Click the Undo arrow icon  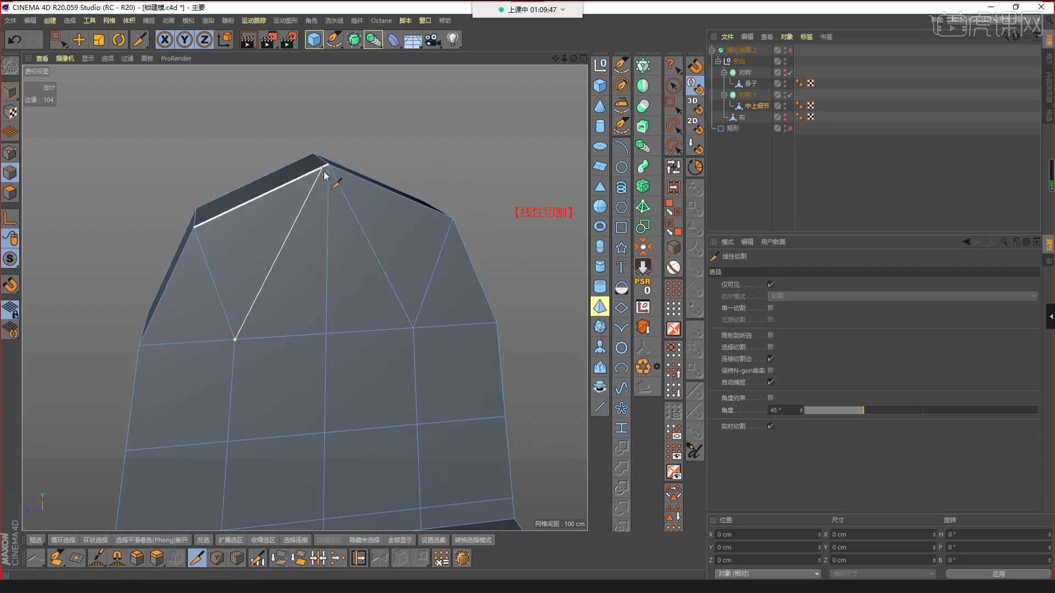(15, 40)
